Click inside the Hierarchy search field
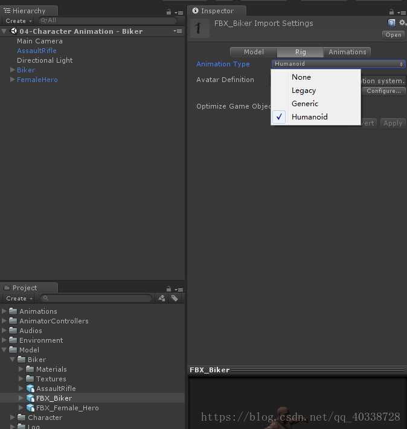This screenshot has height=429, width=407. click(x=107, y=21)
